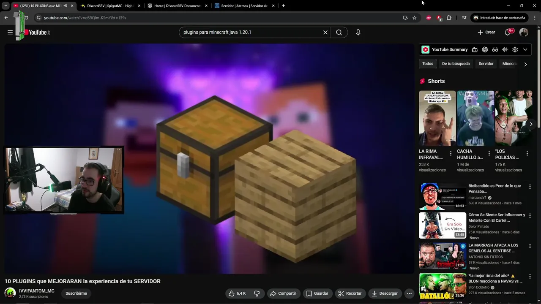Open the IVVIFANTOM_MC channel link
This screenshot has height=304, width=541.
click(x=37, y=291)
